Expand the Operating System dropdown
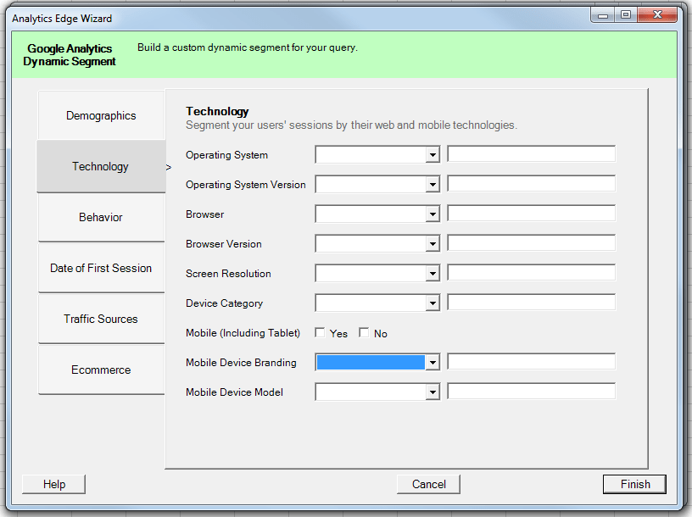The image size is (692, 517). [432, 155]
